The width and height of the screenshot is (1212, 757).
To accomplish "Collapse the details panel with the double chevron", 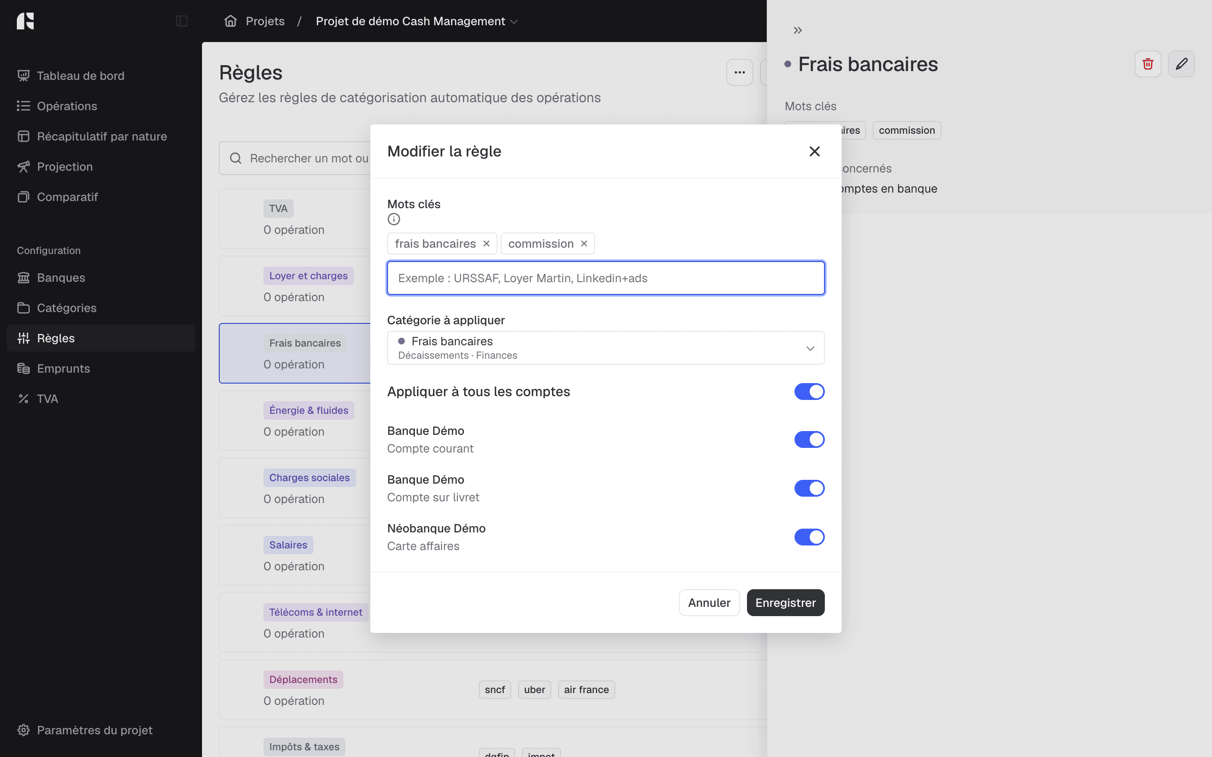I will pos(798,31).
